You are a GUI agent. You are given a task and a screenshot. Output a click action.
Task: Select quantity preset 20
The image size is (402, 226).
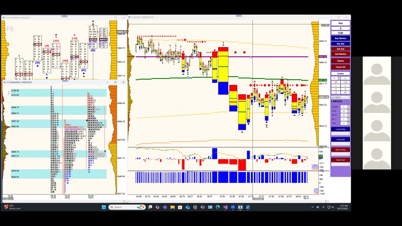coord(345,92)
